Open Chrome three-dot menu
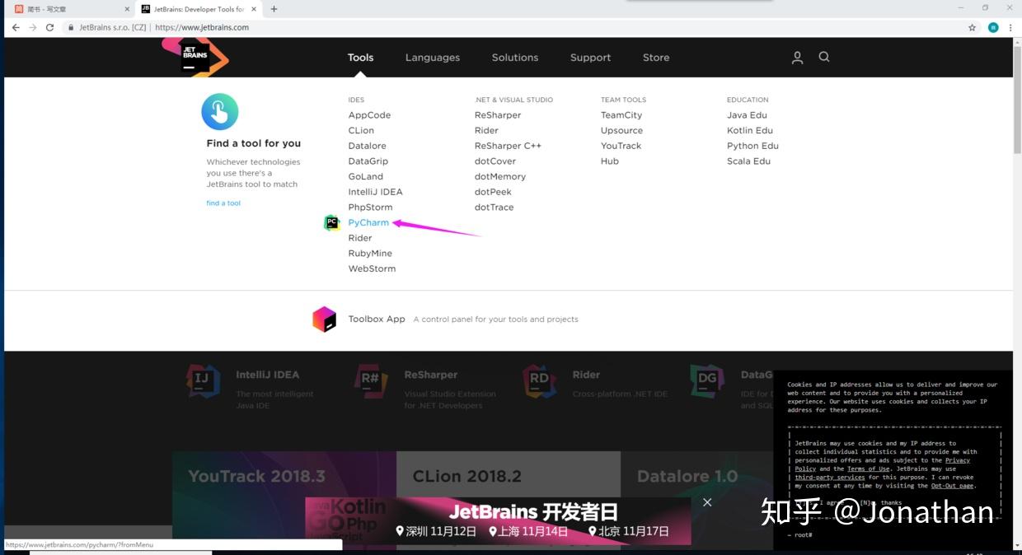Viewport: 1022px width, 555px height. coord(1010,27)
